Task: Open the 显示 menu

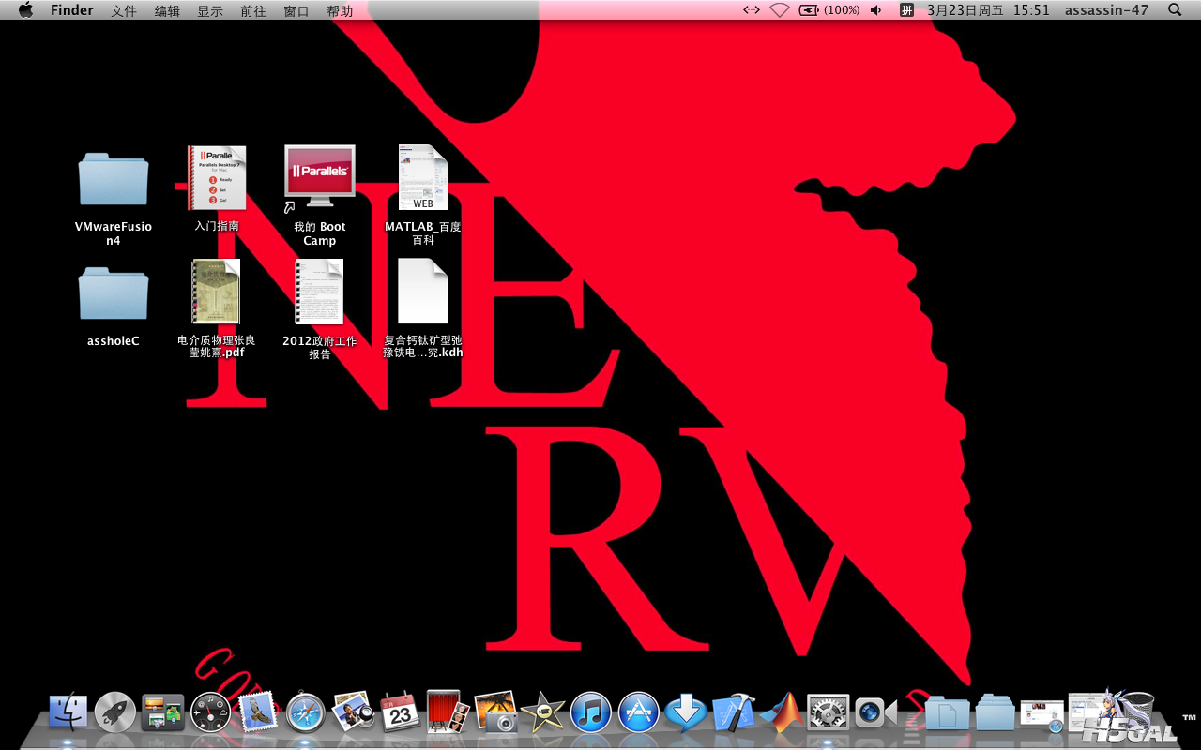Action: coord(210,10)
